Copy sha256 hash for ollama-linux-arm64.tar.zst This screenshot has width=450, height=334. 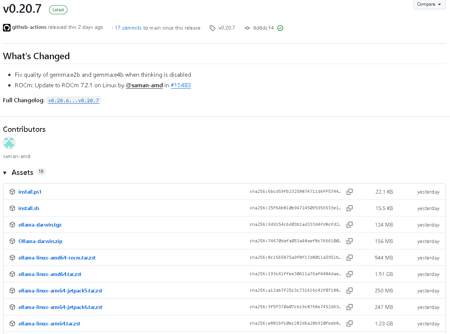tap(350, 324)
